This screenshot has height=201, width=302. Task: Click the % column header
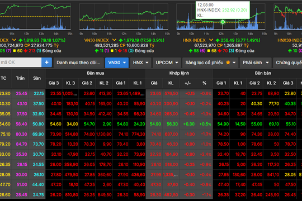[204, 83]
